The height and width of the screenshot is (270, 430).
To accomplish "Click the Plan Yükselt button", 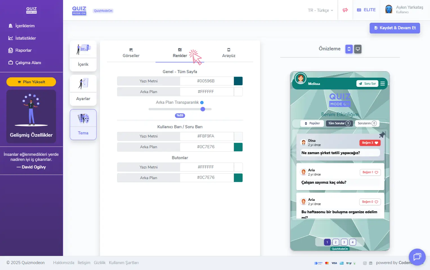I will [31, 82].
